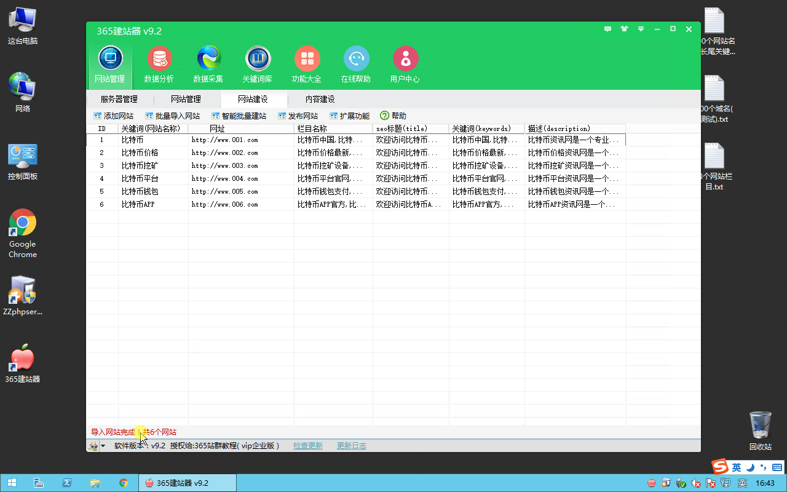Open the 网站管理 main module icon
787x492 pixels.
click(x=110, y=65)
